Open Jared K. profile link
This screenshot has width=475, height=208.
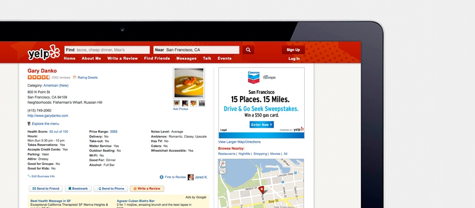201,177
